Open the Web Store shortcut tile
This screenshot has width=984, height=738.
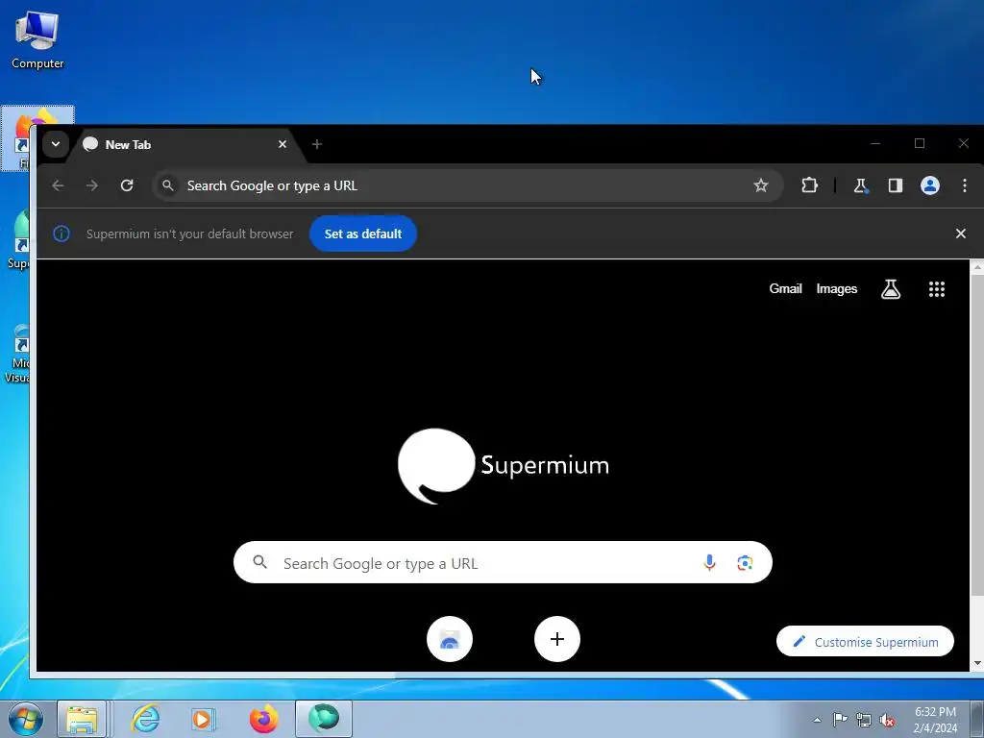(x=450, y=639)
